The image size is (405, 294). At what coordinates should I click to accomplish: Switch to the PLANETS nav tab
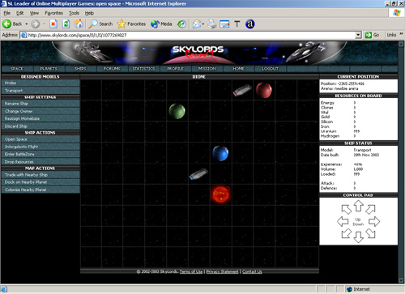click(x=49, y=69)
